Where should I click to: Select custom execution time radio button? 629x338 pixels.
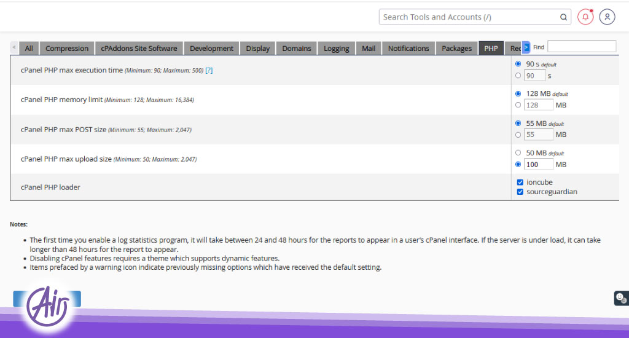pos(518,76)
